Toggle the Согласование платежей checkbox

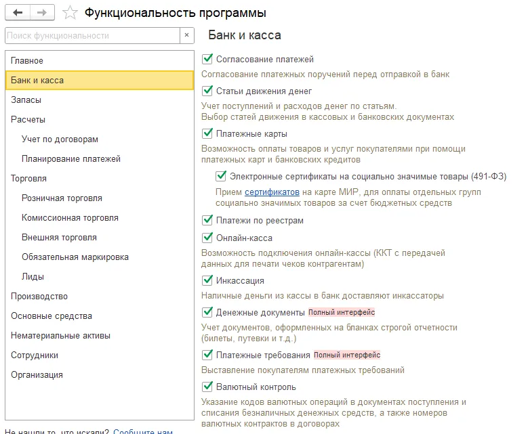[208, 59]
